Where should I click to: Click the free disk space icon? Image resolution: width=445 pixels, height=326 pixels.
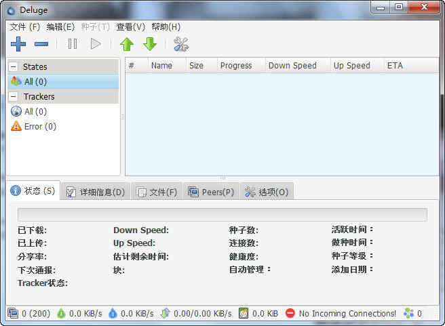[x=244, y=313]
